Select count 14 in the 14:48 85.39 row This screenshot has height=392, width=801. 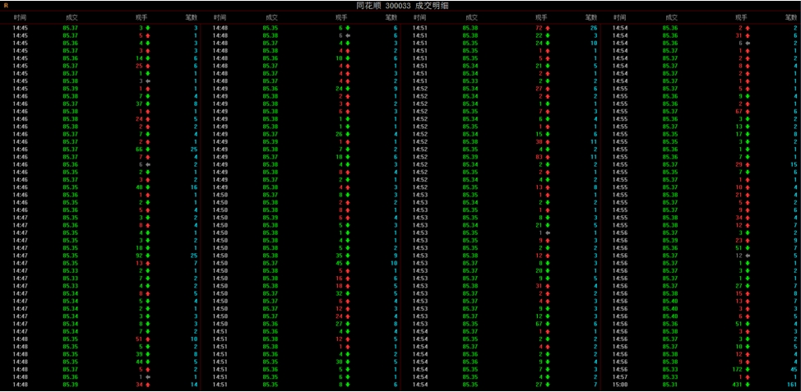pyautogui.click(x=193, y=385)
